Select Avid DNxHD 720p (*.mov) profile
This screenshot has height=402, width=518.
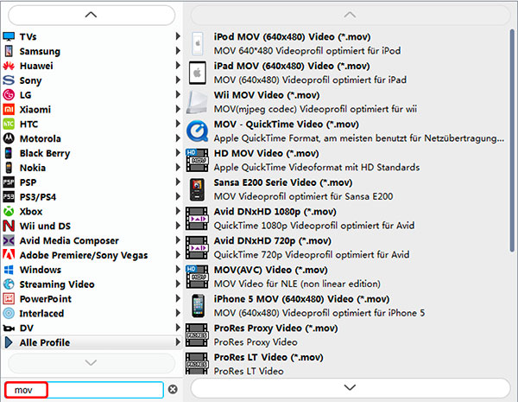tap(347, 247)
